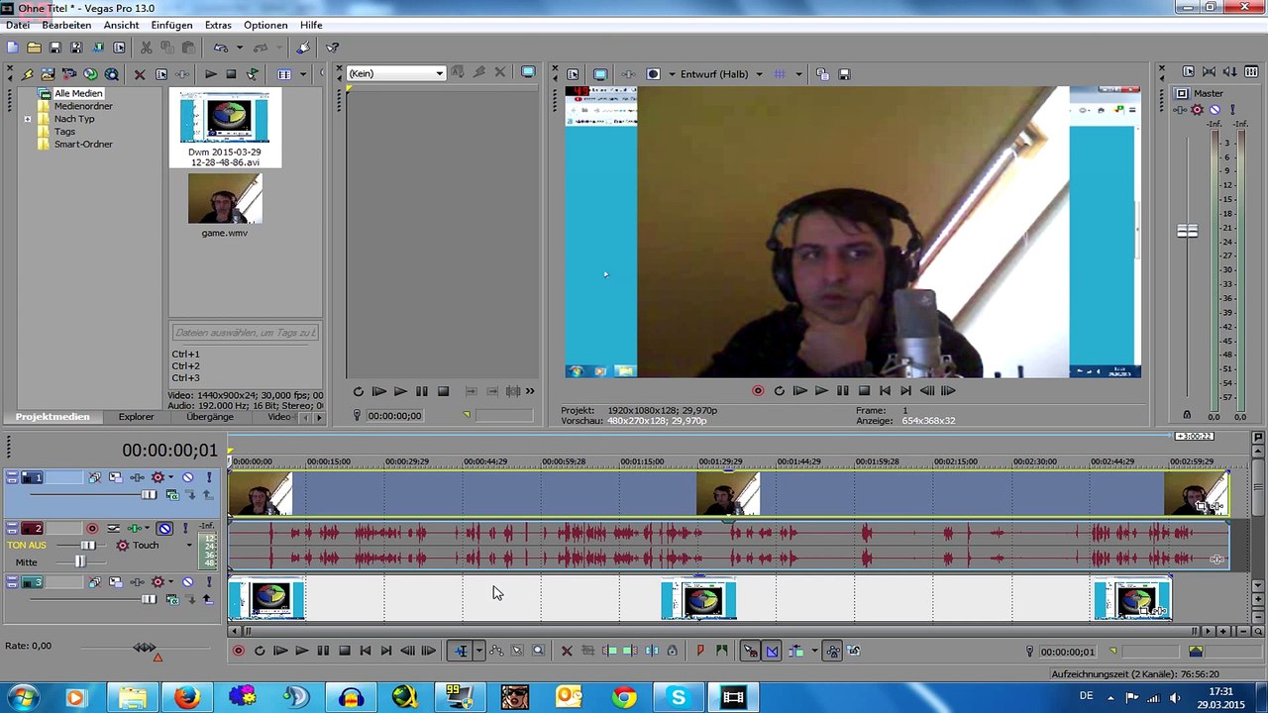Open the Bearbeiten menu

[x=66, y=25]
